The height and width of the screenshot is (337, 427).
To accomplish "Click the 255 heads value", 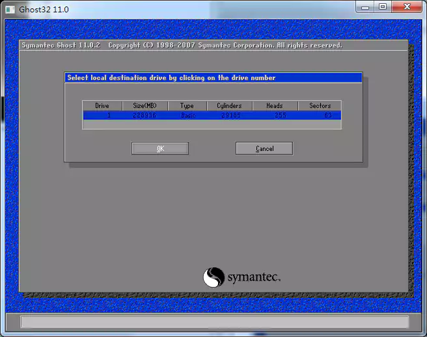I will pyautogui.click(x=280, y=115).
